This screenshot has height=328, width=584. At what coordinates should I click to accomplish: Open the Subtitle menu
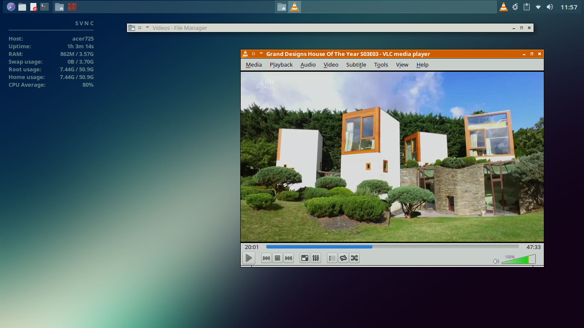click(x=356, y=65)
